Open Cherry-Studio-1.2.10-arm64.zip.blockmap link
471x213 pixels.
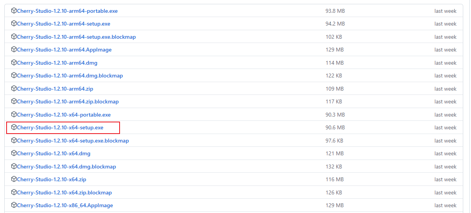tap(68, 101)
